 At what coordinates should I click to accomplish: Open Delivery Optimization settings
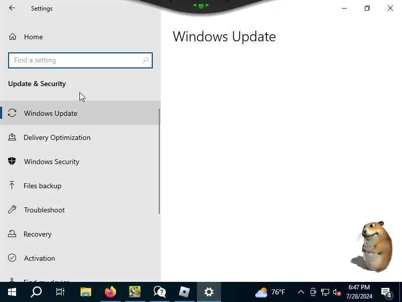pos(80,137)
